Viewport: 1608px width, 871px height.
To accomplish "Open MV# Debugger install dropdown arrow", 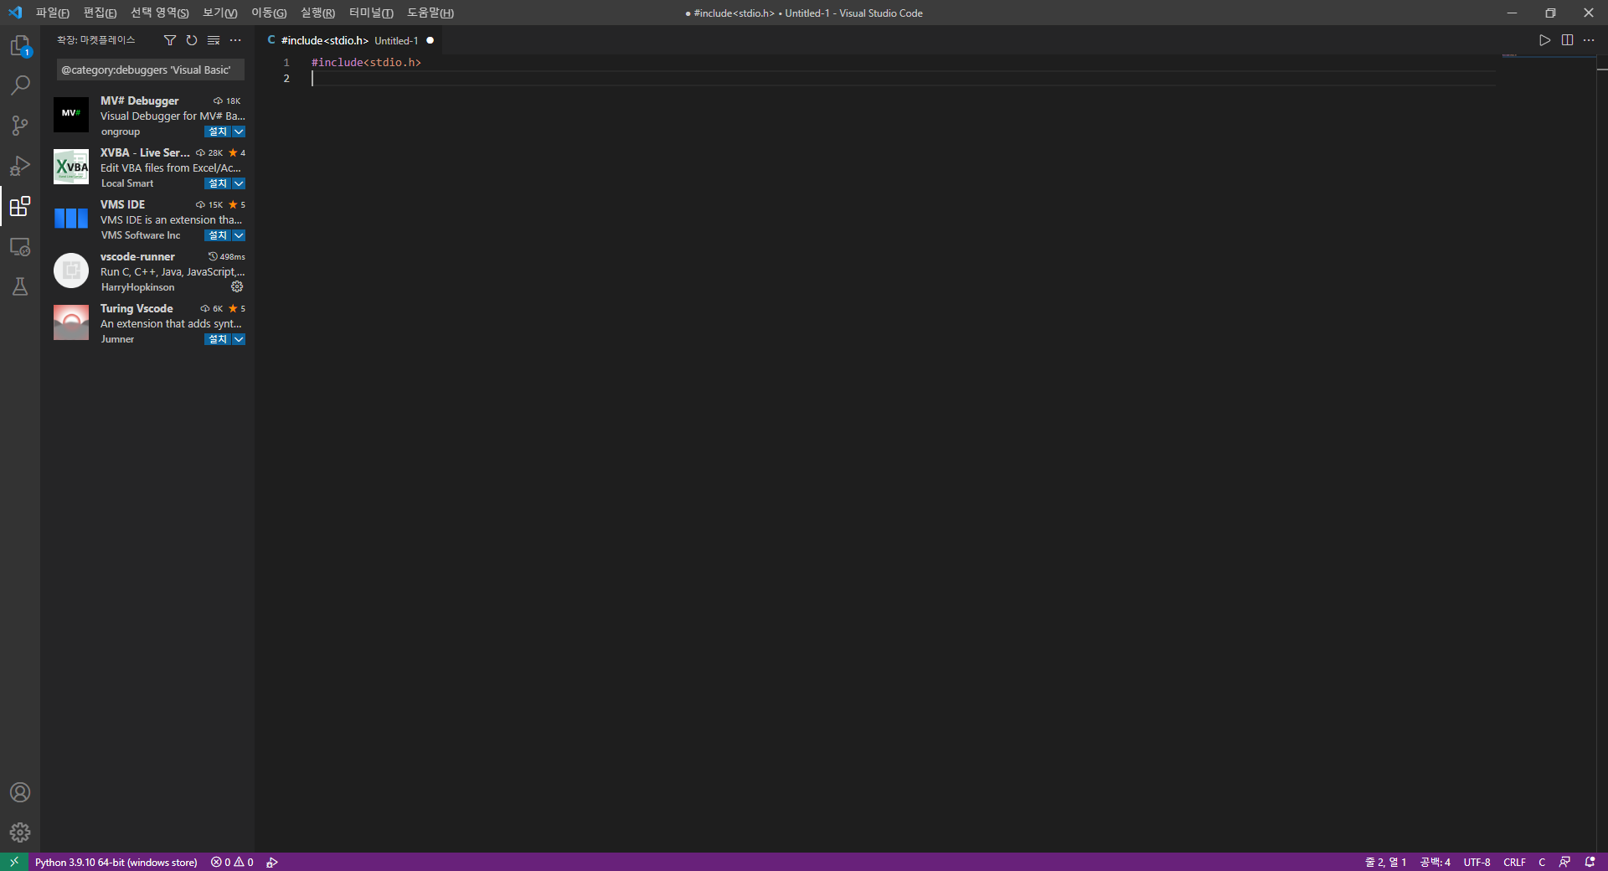I will (239, 131).
